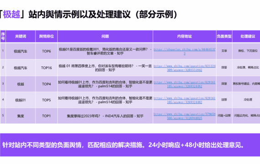Click the purple 极越 word in the title

(x=11, y=14)
